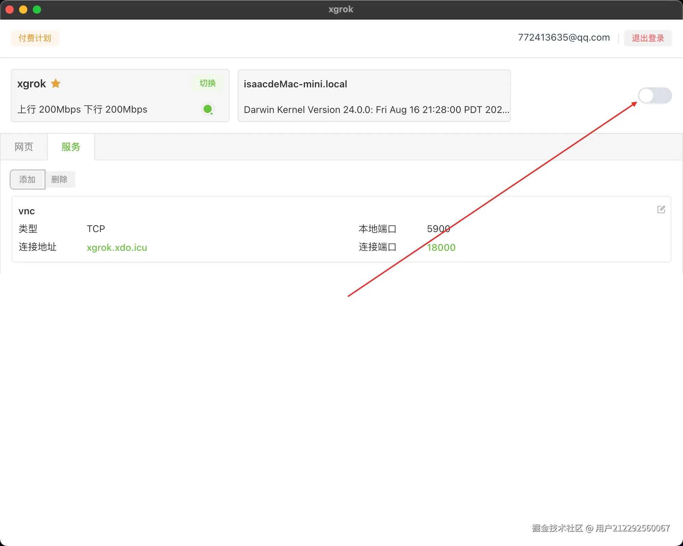Open the vnc service edit icon

[661, 210]
